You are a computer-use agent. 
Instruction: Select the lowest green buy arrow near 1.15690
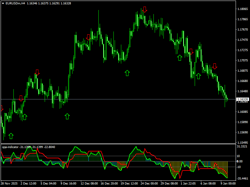pyautogui.click(x=11, y=136)
